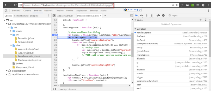Screen dimensions: 214x97
Task: Collapse the Call Stack section
Action: pos(135,29)
